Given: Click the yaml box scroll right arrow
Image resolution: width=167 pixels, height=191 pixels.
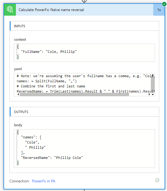Looking at the screenshot, I should [149, 94].
